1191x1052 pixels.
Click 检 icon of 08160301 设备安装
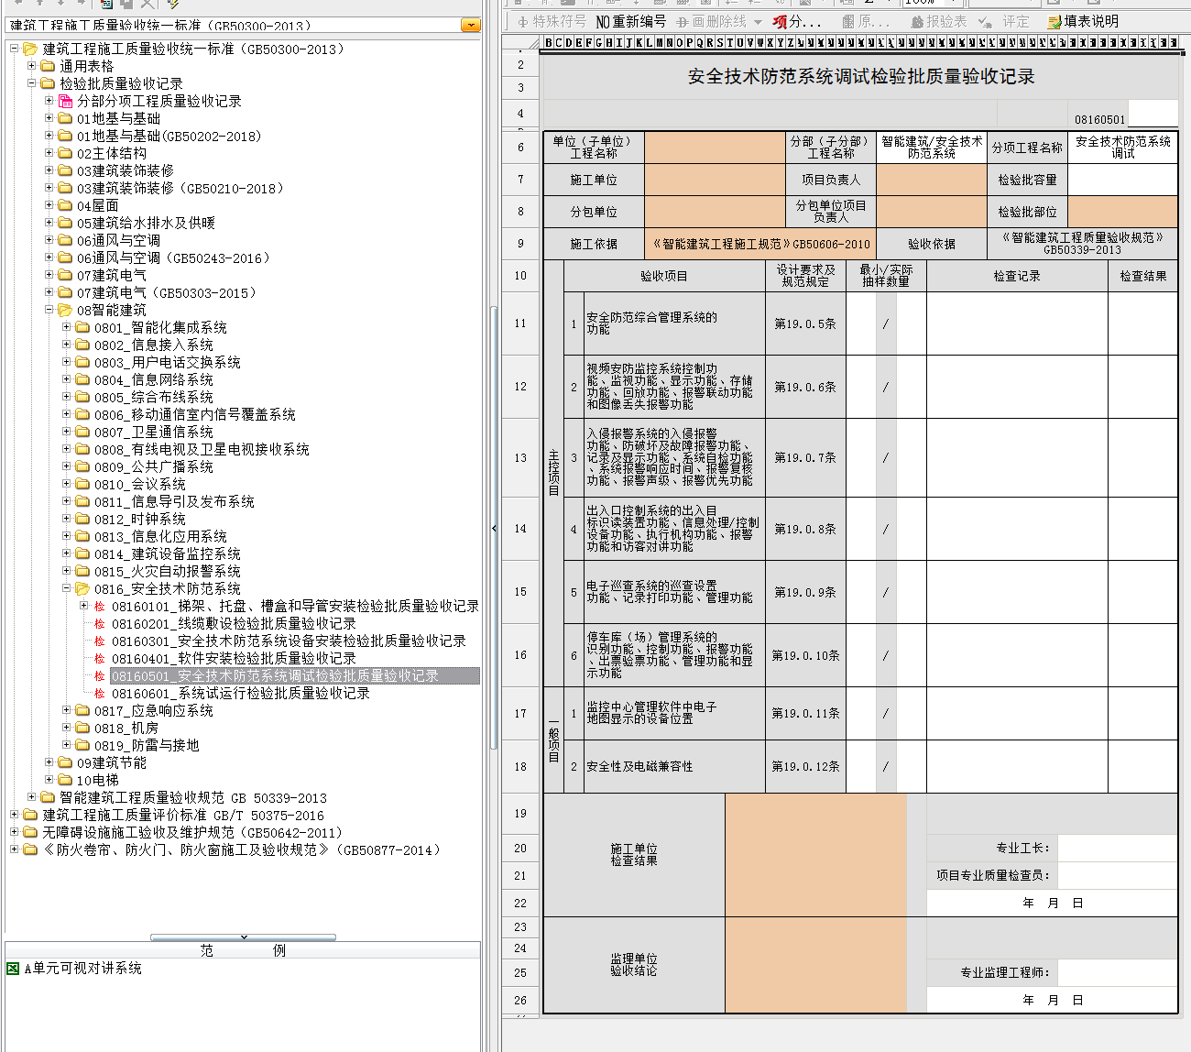pyautogui.click(x=100, y=641)
